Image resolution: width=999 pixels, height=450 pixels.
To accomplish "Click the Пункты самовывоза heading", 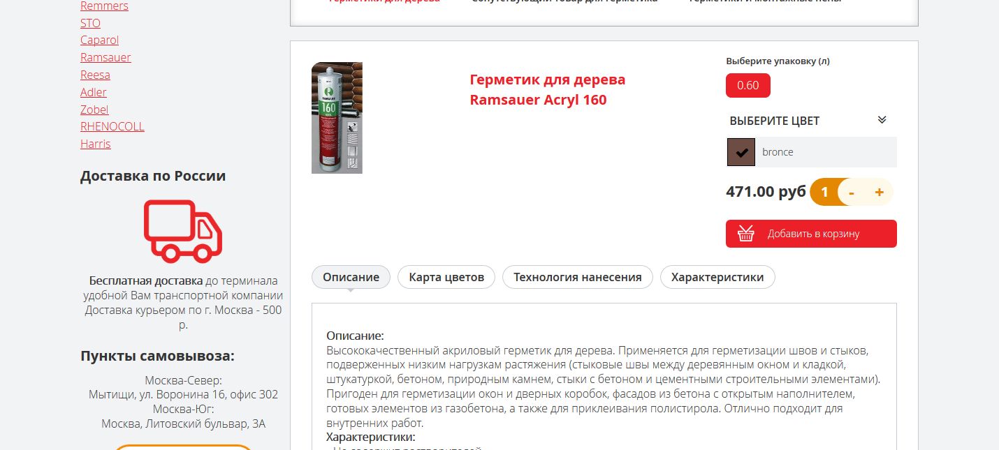I will 158,357.
